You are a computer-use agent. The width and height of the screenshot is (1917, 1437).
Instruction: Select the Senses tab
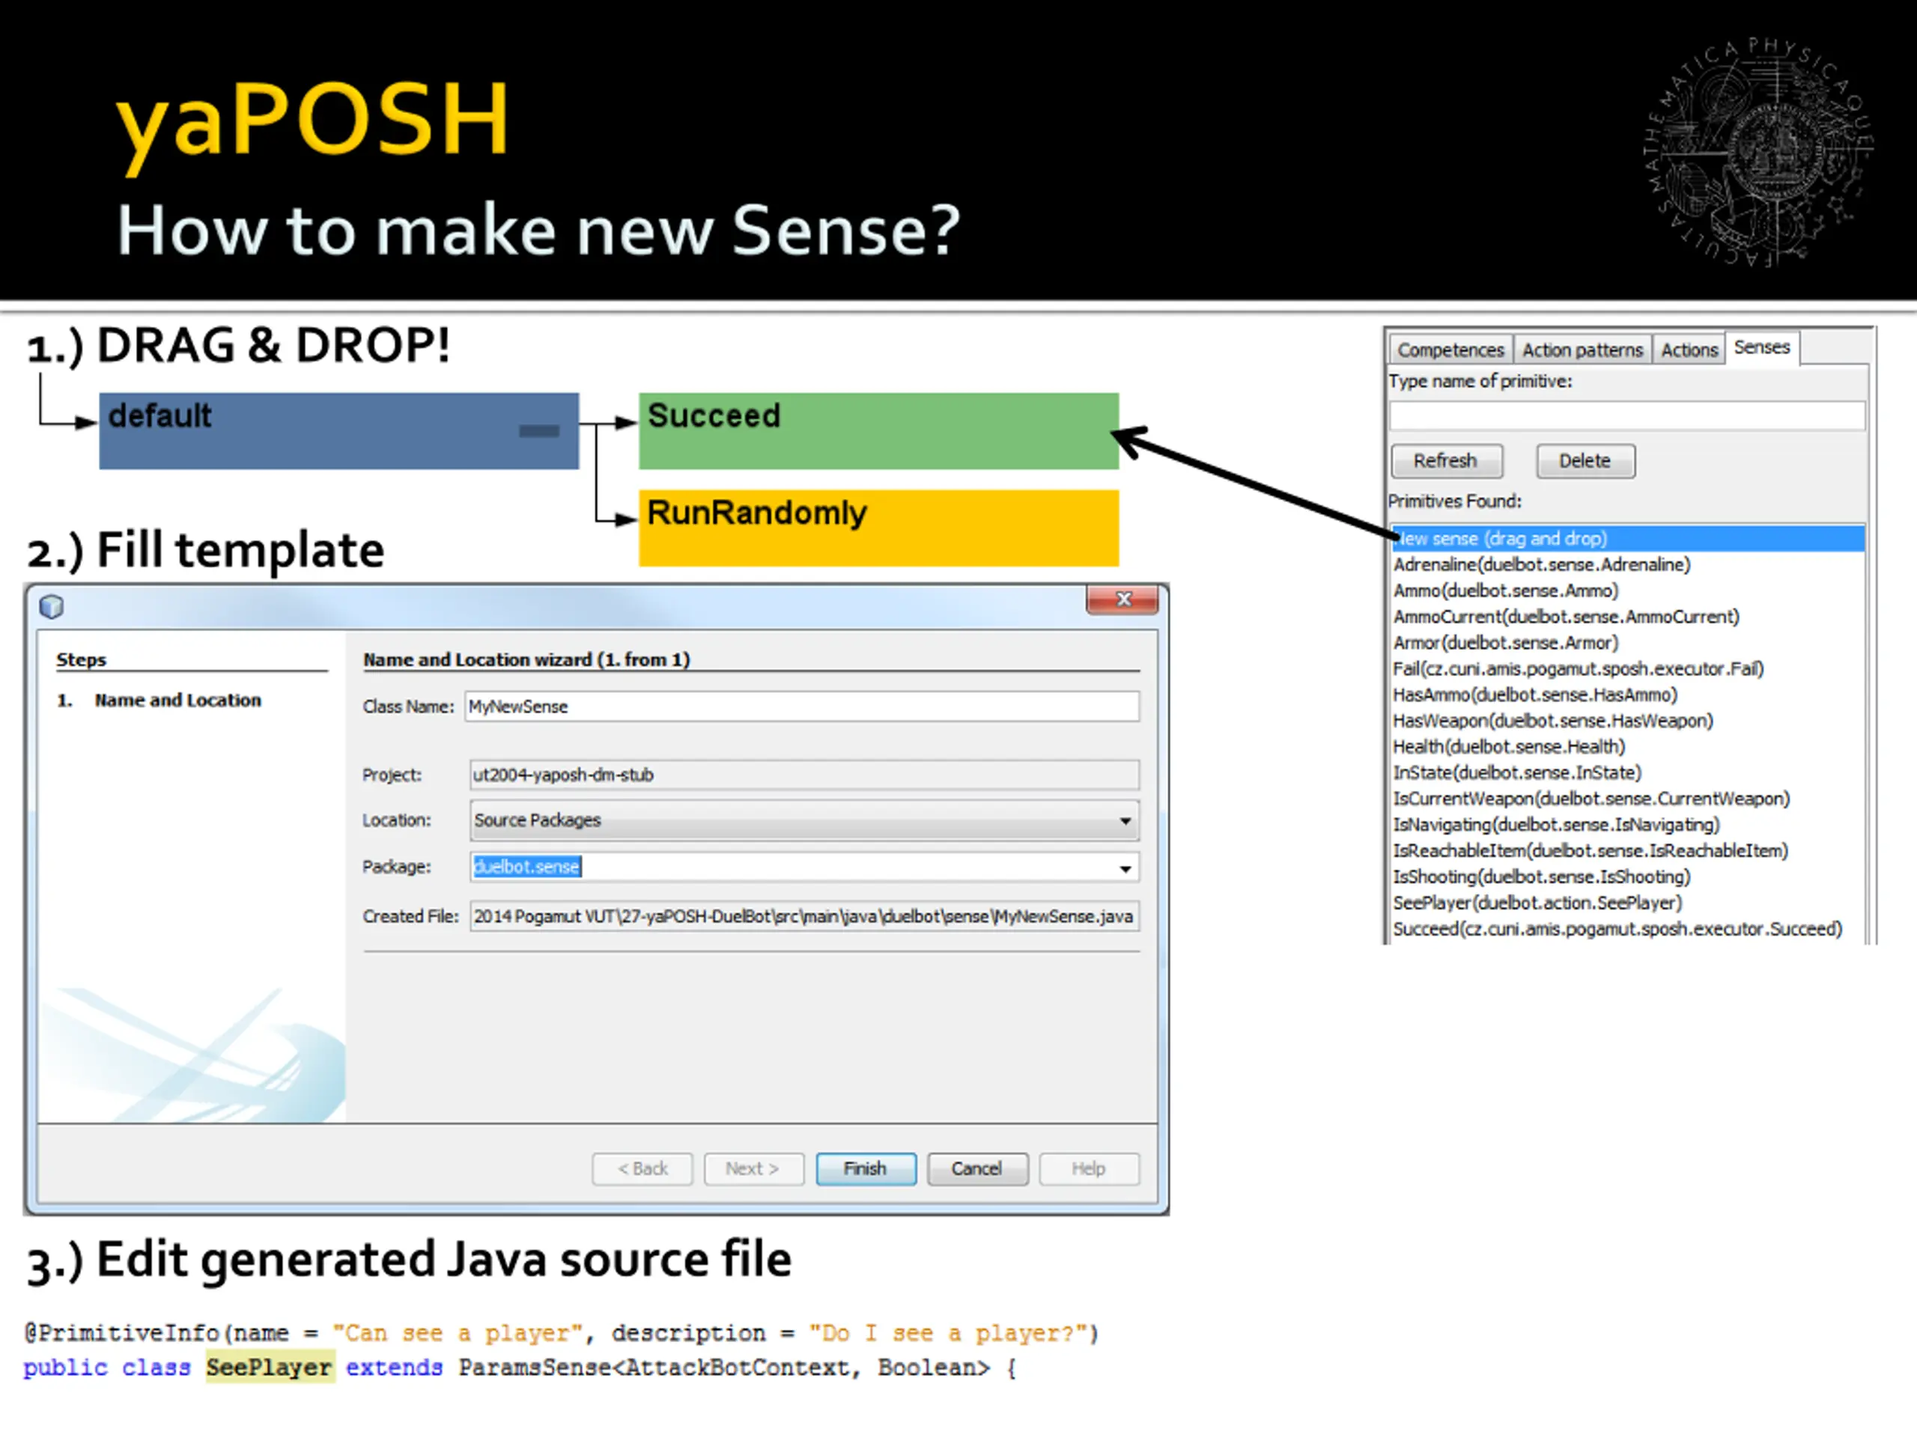1762,347
